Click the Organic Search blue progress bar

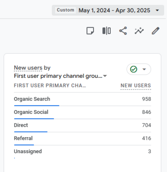tap(37, 105)
